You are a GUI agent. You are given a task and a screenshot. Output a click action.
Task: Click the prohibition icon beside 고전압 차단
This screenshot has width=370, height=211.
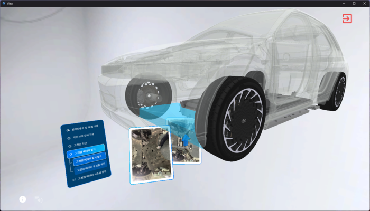(x=69, y=145)
